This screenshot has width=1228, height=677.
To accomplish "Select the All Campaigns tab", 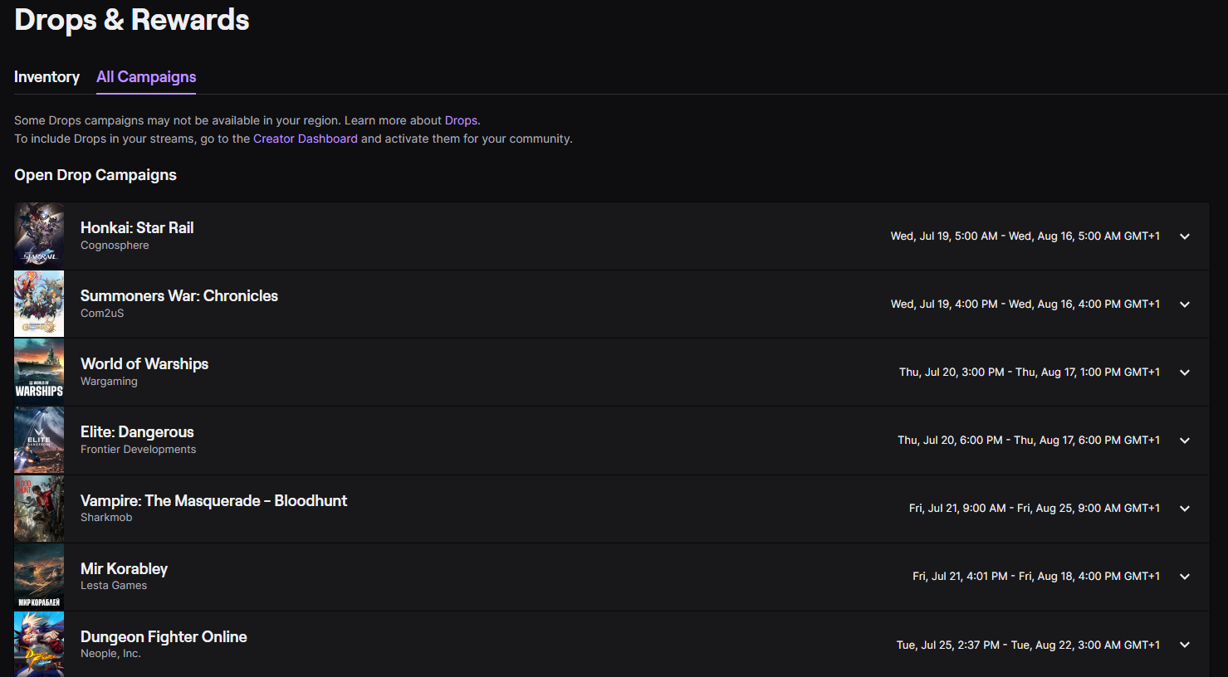I will pos(146,77).
